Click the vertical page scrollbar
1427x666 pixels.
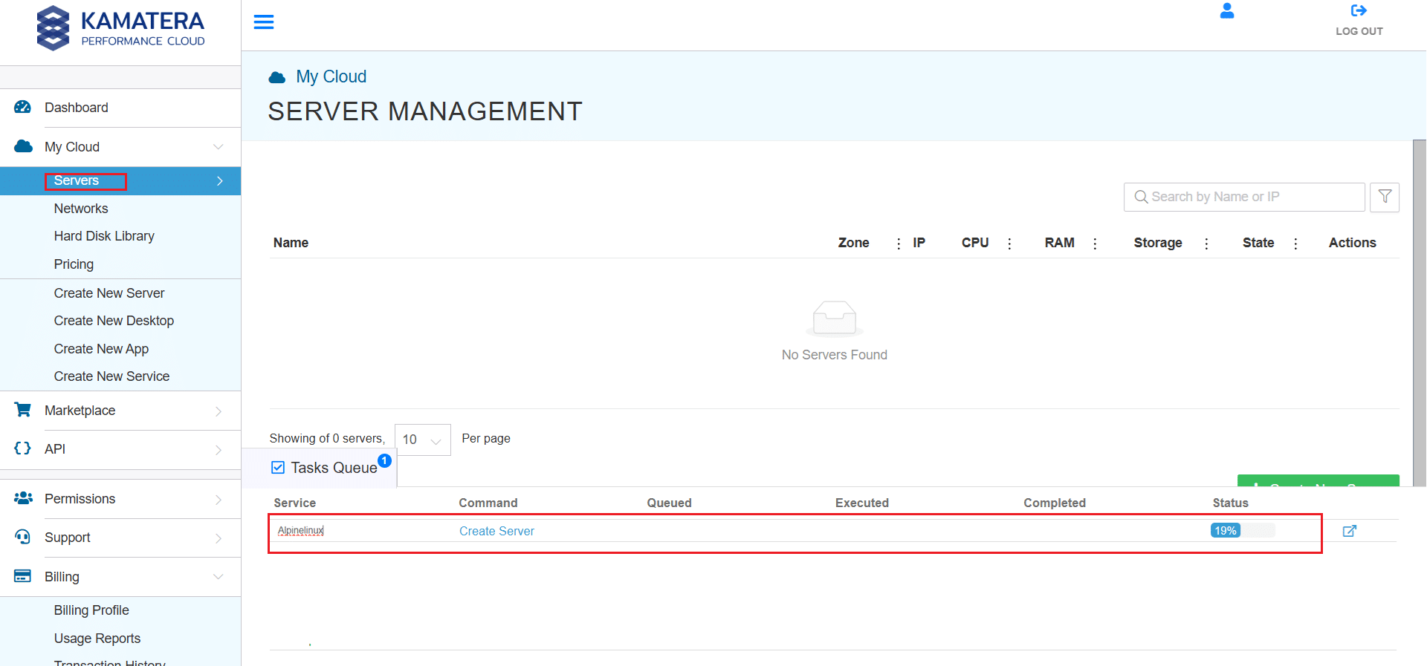click(x=1420, y=312)
